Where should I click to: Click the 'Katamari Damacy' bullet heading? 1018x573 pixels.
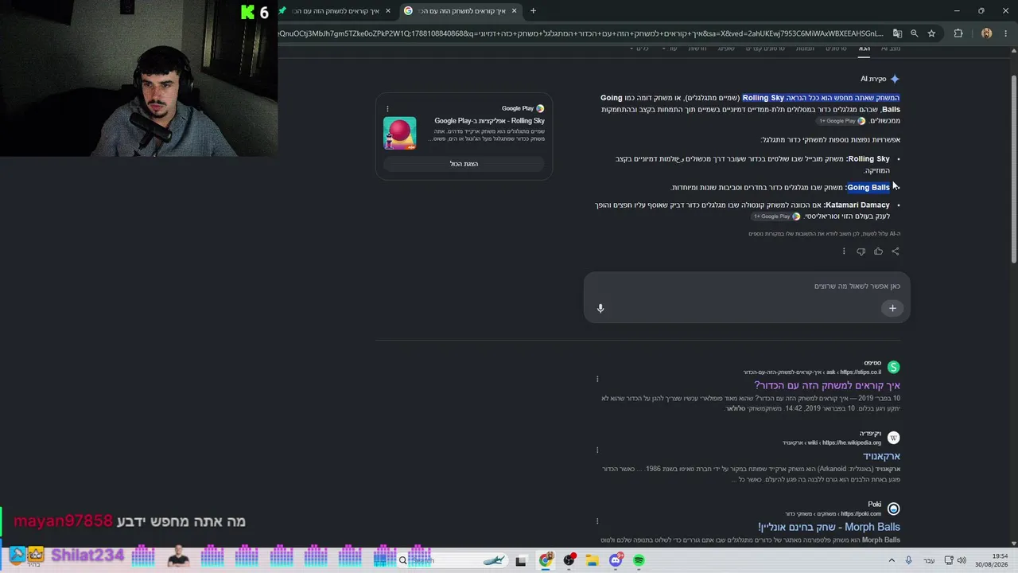pos(857,205)
